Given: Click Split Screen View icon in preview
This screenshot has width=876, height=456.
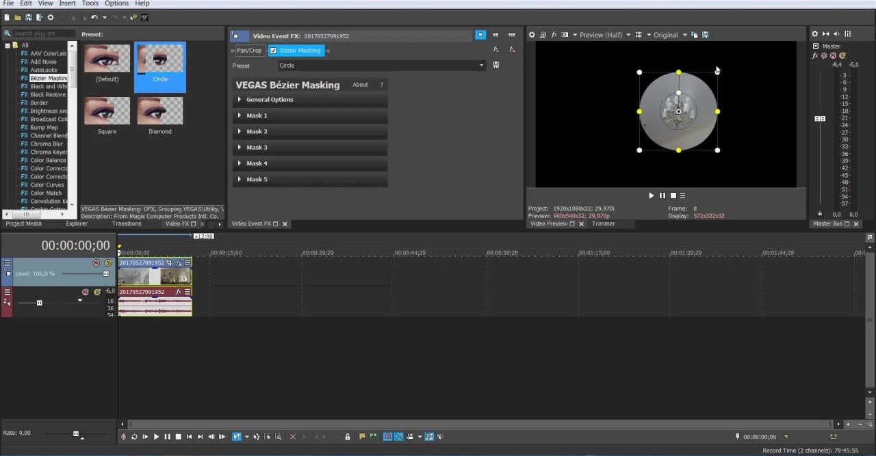Looking at the screenshot, I should 565,35.
